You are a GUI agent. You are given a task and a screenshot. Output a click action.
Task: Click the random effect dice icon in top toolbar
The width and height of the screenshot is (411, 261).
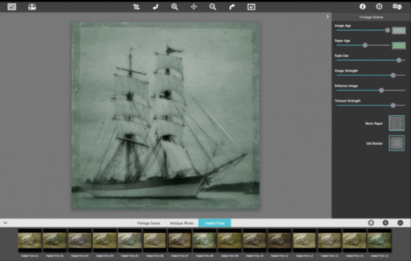[397, 7]
